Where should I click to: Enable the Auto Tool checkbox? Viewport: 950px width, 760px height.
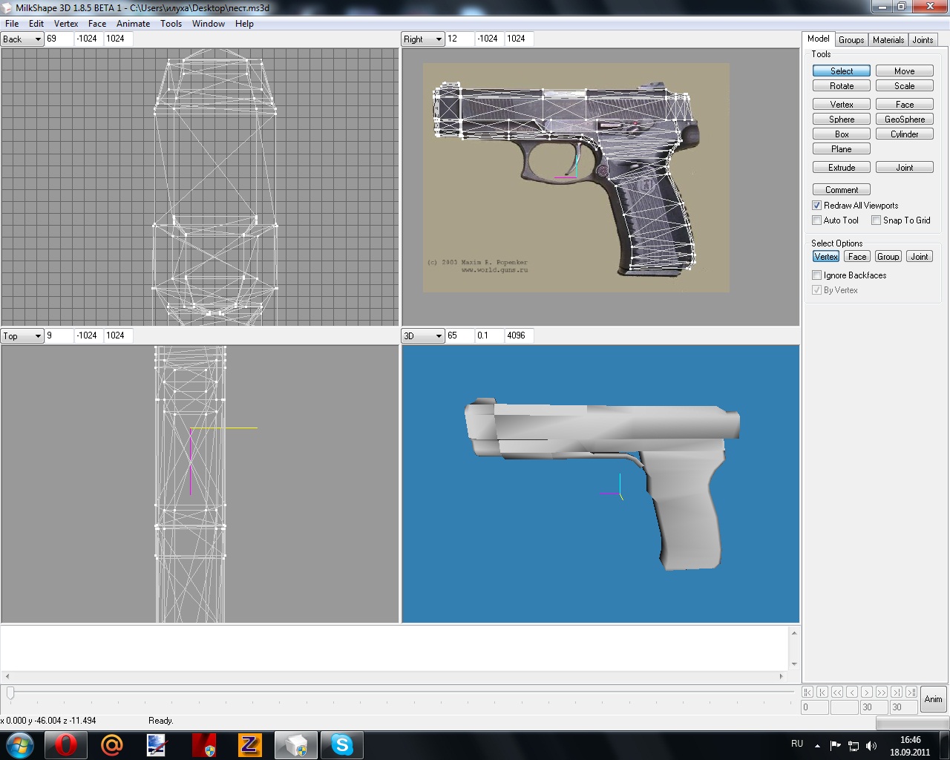[x=817, y=220]
